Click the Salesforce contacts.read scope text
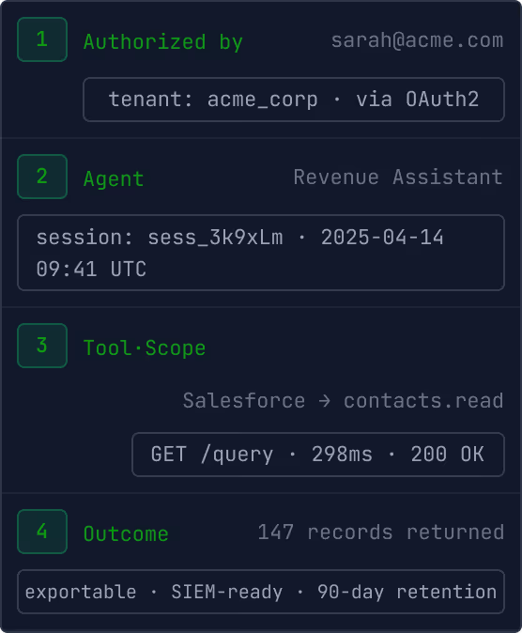Viewport: 522px width, 633px height. click(x=344, y=401)
